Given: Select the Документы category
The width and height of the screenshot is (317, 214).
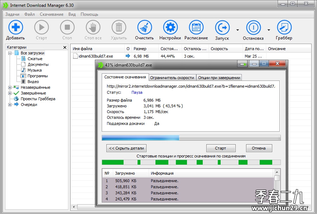Looking at the screenshot, I should [x=38, y=64].
